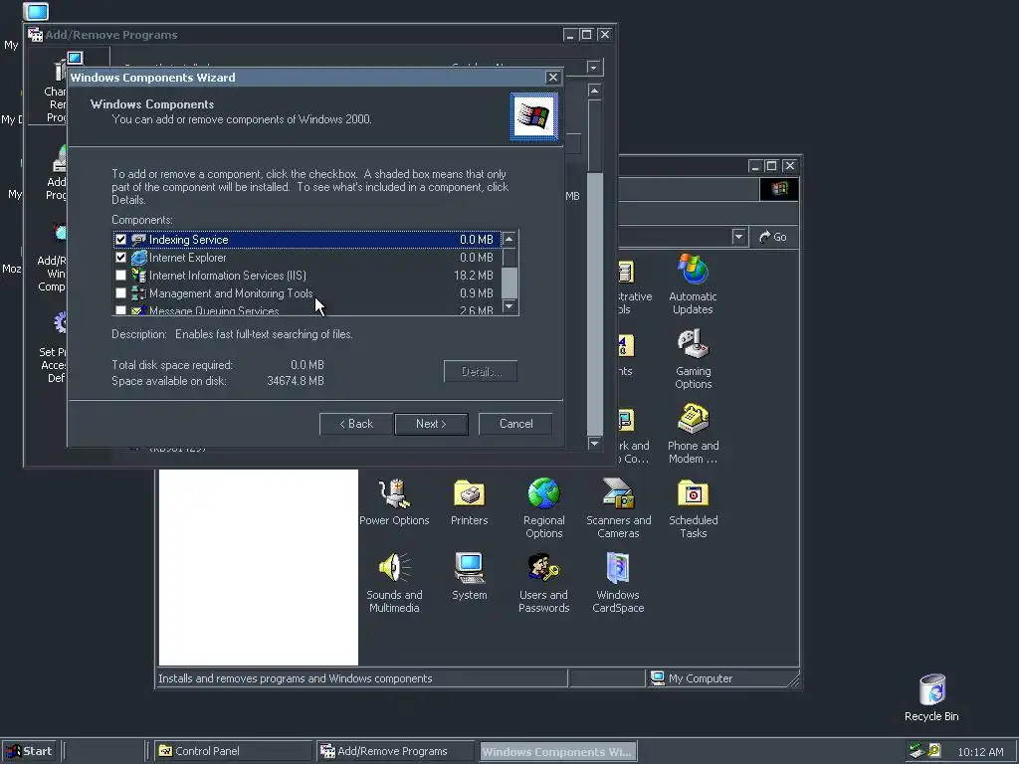Click the Windows flag logo in Control Panel toolbar
1019x764 pixels.
[779, 189]
